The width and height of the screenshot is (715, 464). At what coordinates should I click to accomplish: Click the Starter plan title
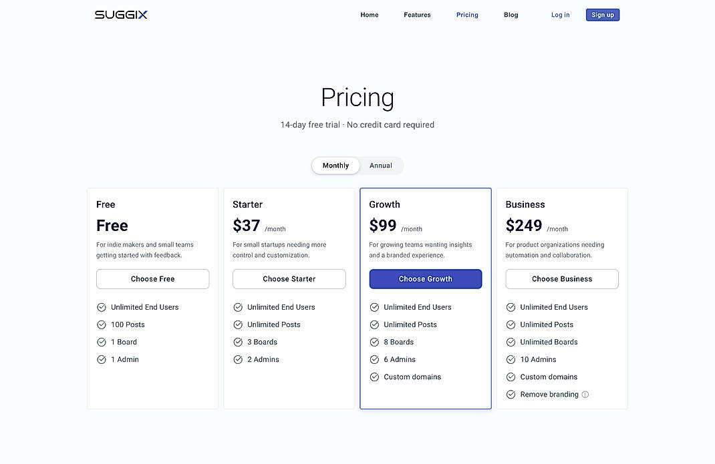click(248, 204)
